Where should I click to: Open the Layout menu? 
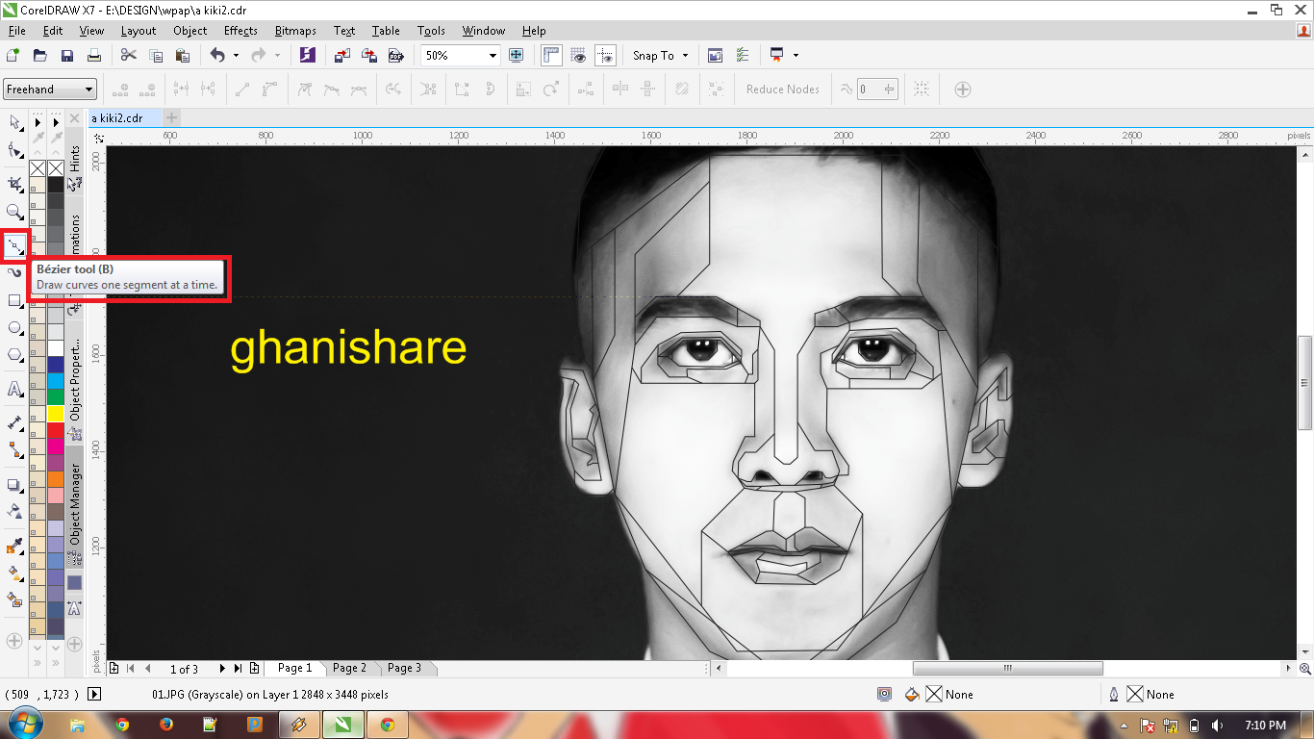(139, 31)
